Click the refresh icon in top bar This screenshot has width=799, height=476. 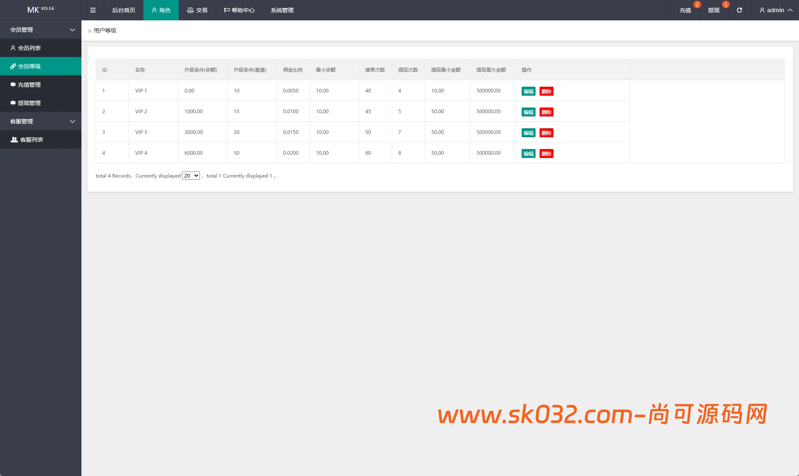coord(740,10)
